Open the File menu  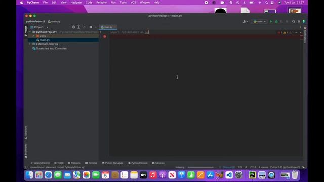click(45, 3)
